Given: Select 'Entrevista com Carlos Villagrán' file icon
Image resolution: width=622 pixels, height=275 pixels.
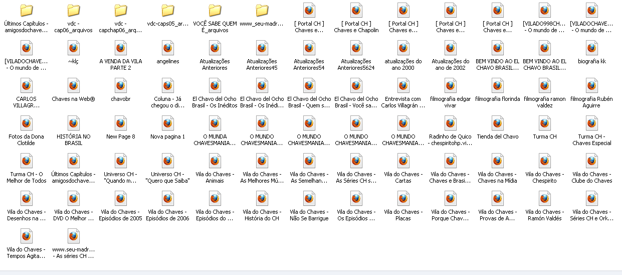Looking at the screenshot, I should tap(403, 86).
